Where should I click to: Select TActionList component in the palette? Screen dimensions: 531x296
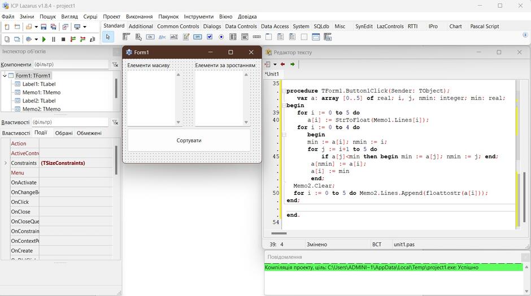(x=328, y=37)
